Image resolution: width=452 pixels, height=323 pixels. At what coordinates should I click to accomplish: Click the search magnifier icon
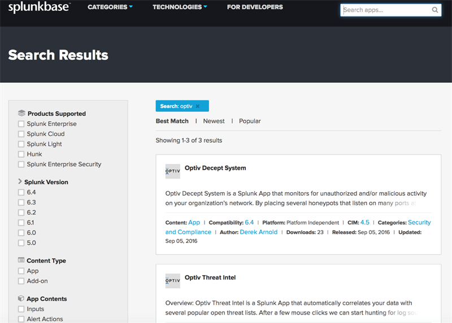(435, 10)
